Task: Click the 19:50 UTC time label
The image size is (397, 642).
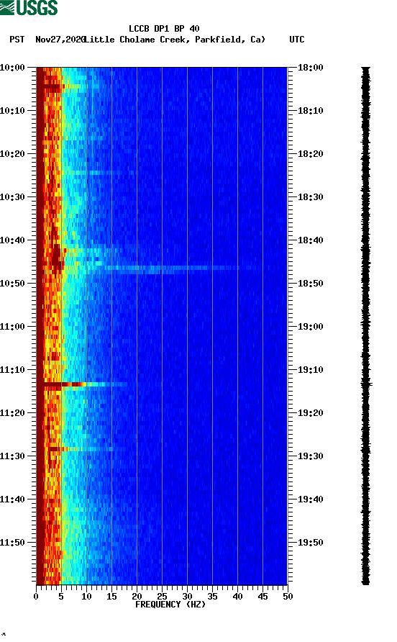Action: coord(310,543)
